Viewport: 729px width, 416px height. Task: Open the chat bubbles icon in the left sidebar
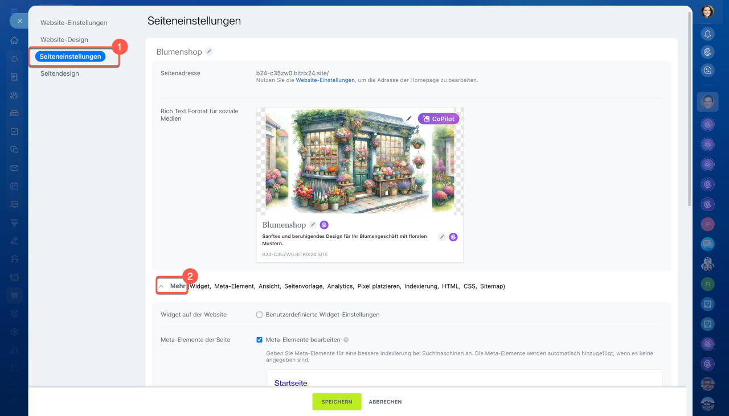(x=14, y=150)
